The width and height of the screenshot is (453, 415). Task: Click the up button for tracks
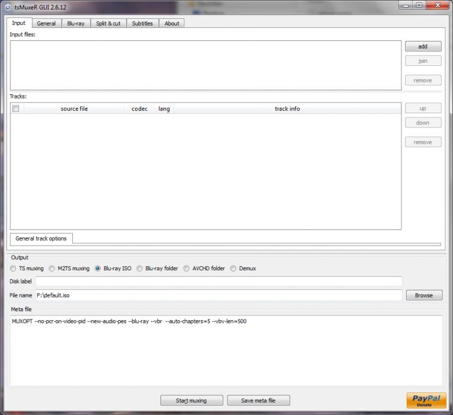coord(423,108)
